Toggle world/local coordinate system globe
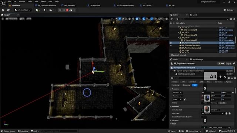237x133 pixels. tap(130, 19)
